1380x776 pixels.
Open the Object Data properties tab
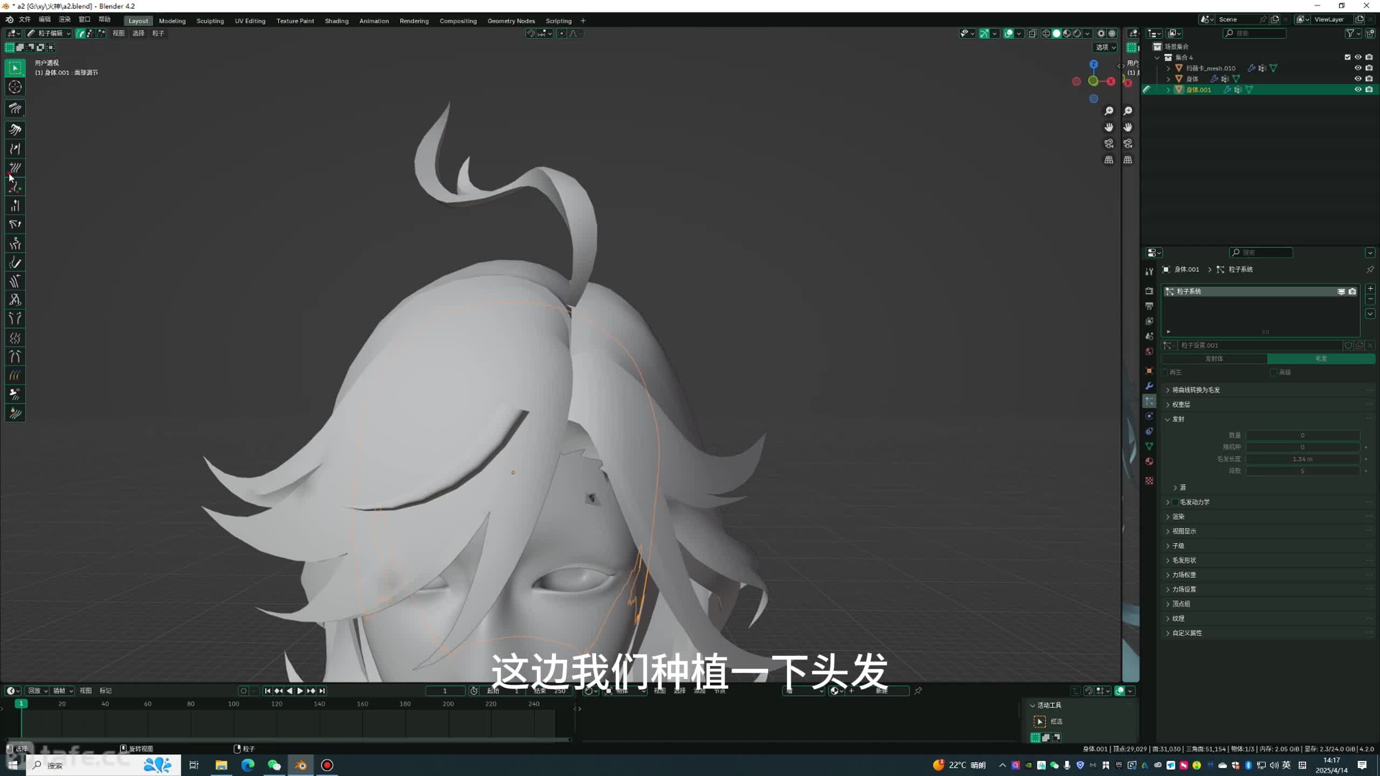[x=1149, y=446]
